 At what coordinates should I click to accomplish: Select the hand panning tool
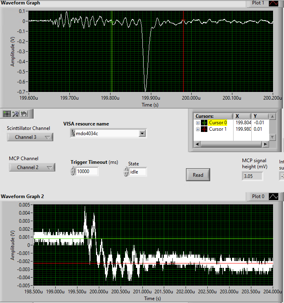pos(24,114)
